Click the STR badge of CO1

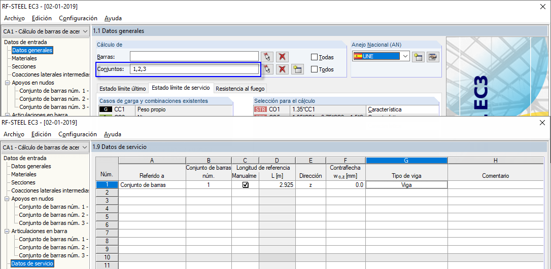click(x=260, y=109)
